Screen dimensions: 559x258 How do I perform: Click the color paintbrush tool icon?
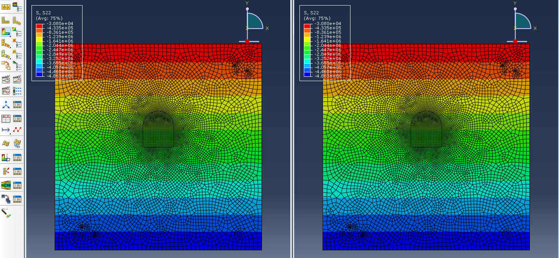[x=6, y=213]
